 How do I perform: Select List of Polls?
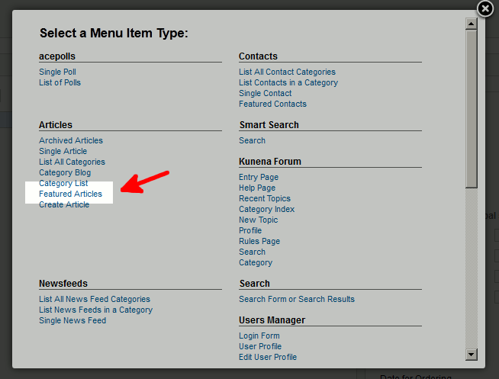60,82
